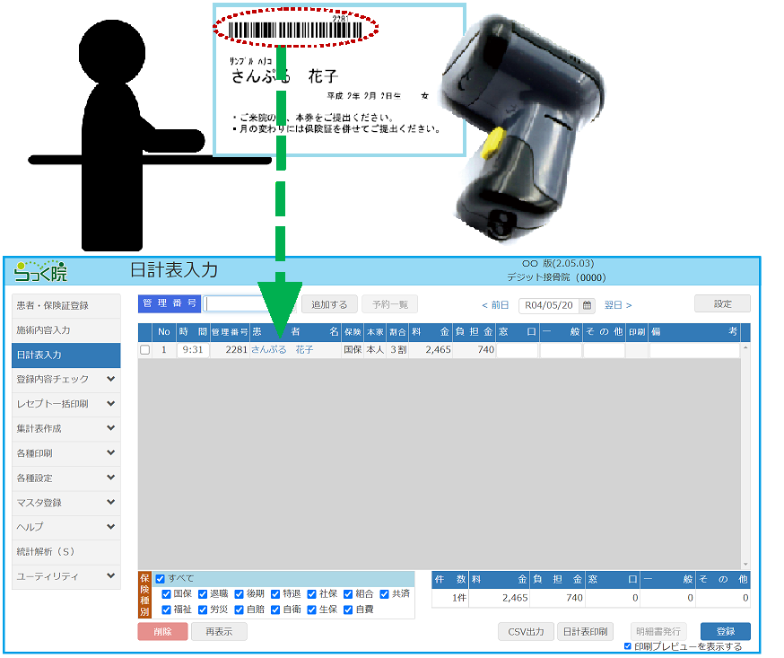Go to the previous day via 前日 link

tap(495, 305)
